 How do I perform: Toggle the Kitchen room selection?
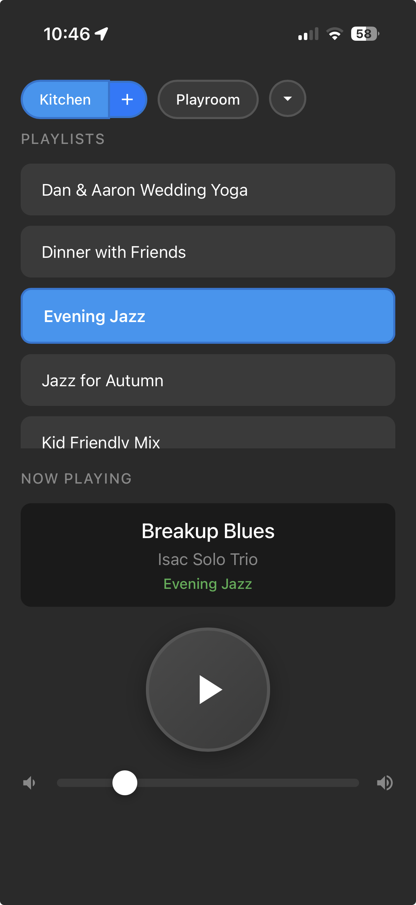click(66, 100)
